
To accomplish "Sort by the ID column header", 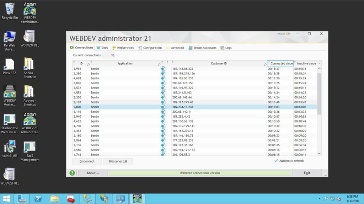I will 81,63.
